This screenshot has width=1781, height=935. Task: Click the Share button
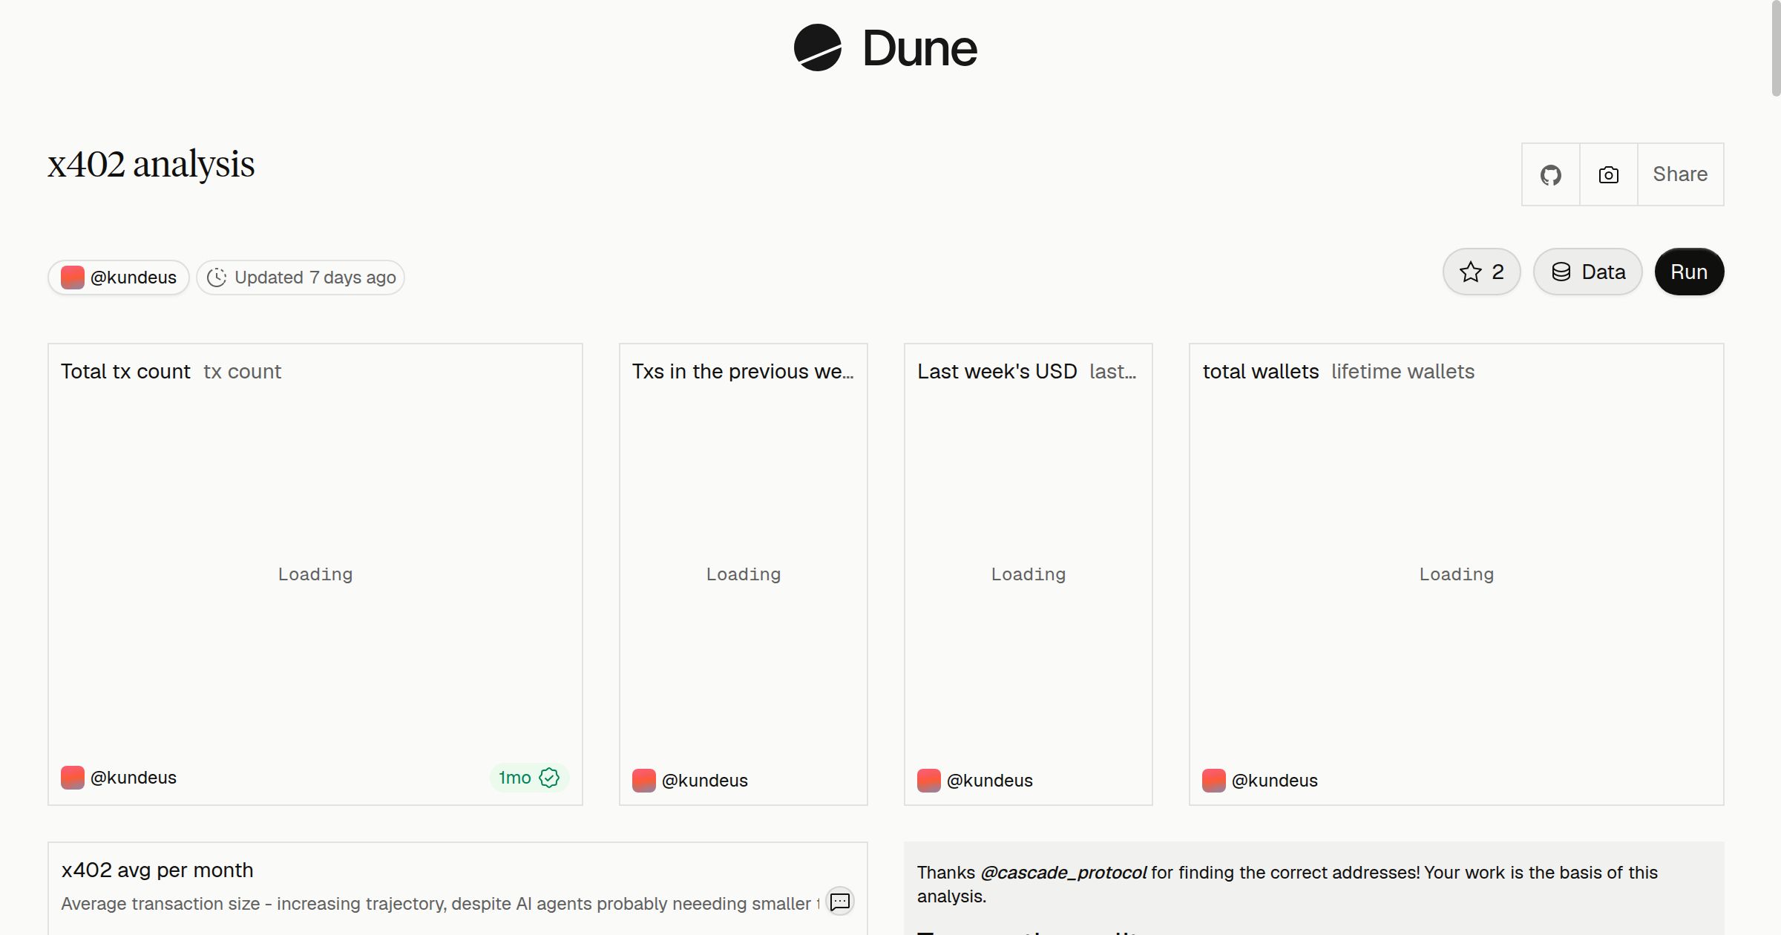(x=1680, y=174)
